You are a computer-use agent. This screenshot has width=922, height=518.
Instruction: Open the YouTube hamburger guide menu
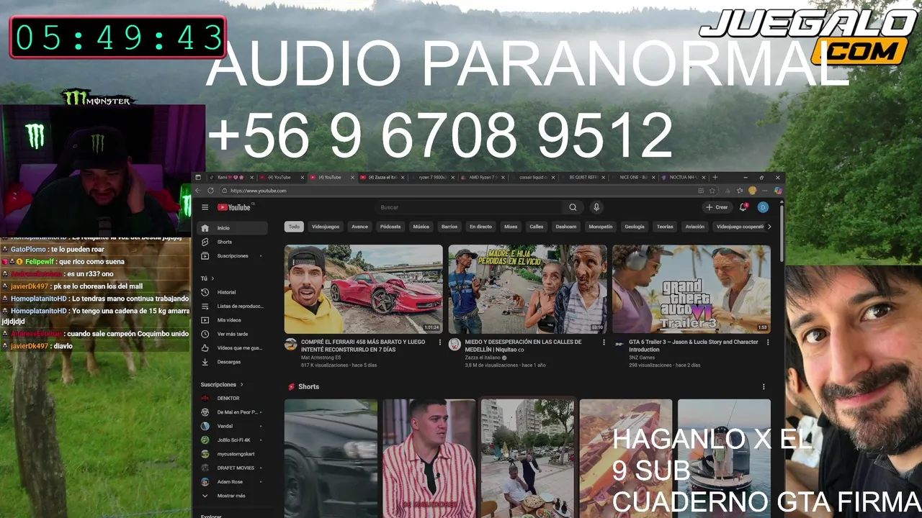205,207
